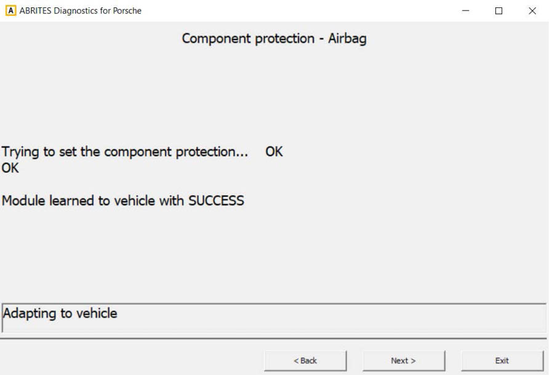Click the ABRITES logo icon in title bar
Screen dimensions: 549x375
click(10, 10)
